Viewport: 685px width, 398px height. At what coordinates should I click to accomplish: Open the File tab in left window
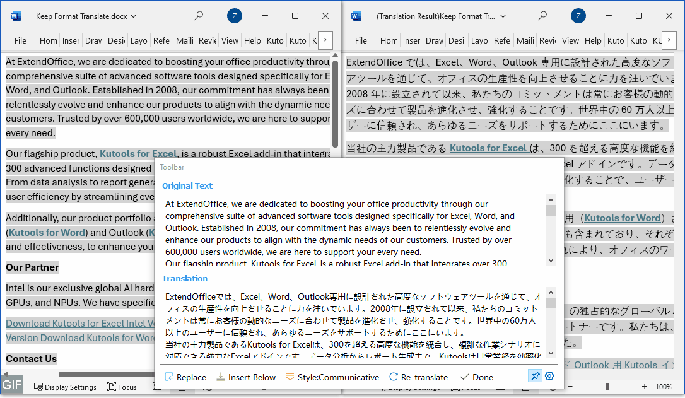click(20, 40)
